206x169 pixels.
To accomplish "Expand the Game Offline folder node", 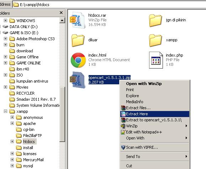I will click(x=5, y=57).
